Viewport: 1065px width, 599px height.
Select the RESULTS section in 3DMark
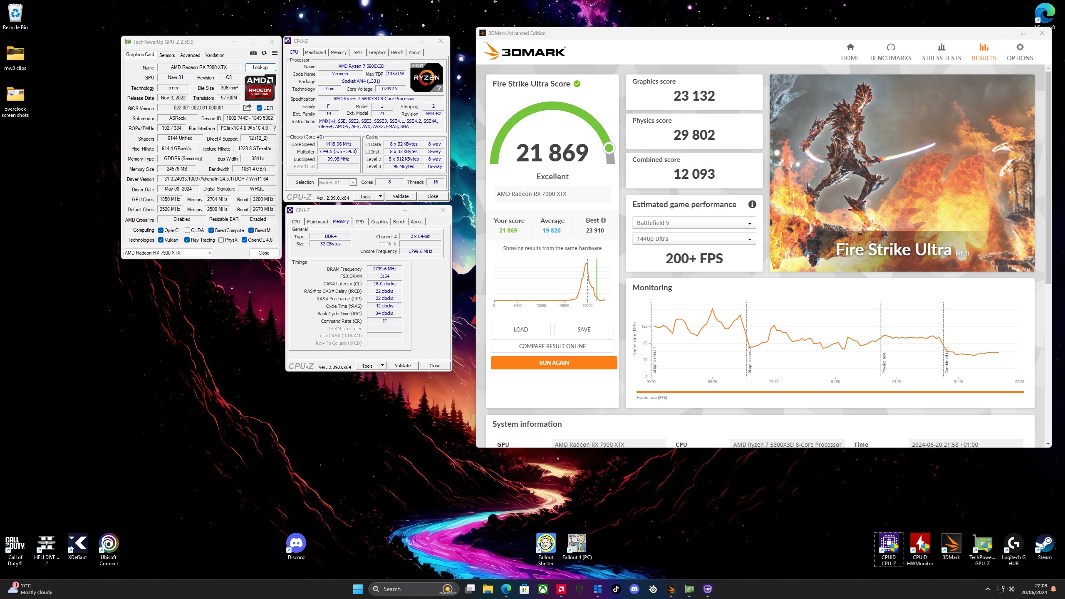click(983, 52)
